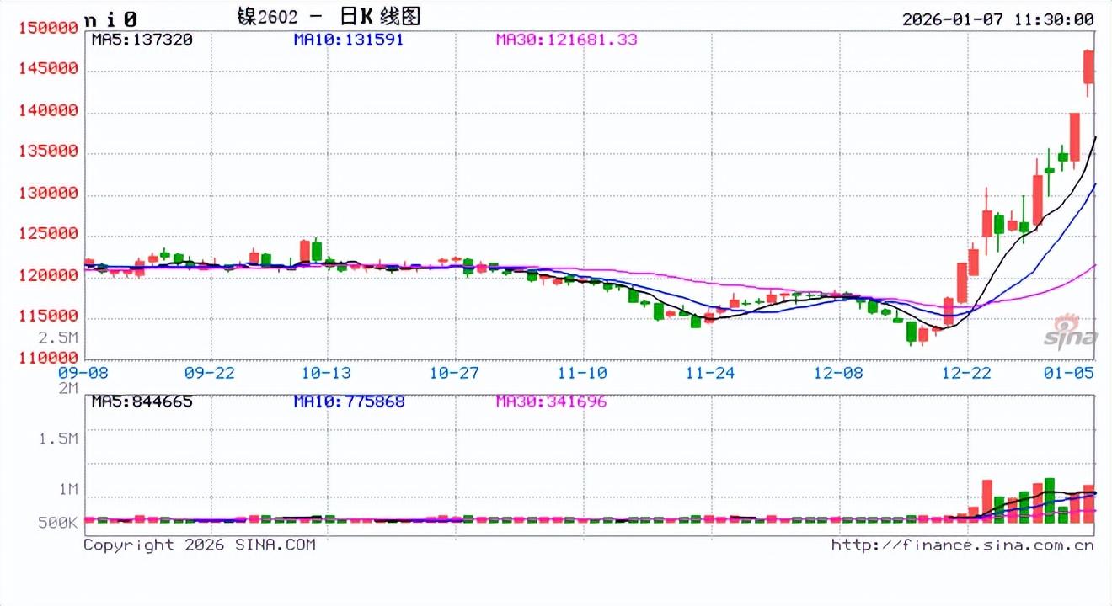Click the MA10:775868 volume indicator label
The image size is (1112, 606).
(349, 401)
